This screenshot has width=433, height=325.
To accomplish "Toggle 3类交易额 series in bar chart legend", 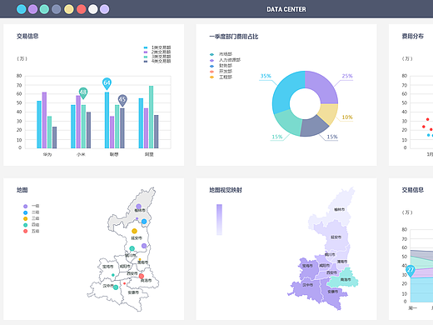I will point(157,57).
